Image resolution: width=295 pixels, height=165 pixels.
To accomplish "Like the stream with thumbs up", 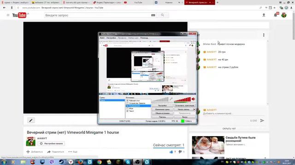I will coord(171,152).
